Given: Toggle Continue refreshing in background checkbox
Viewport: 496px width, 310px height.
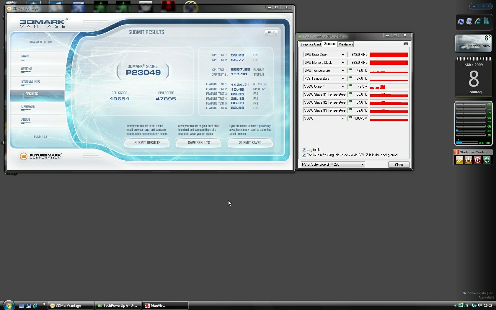Looking at the screenshot, I should pyautogui.click(x=304, y=155).
